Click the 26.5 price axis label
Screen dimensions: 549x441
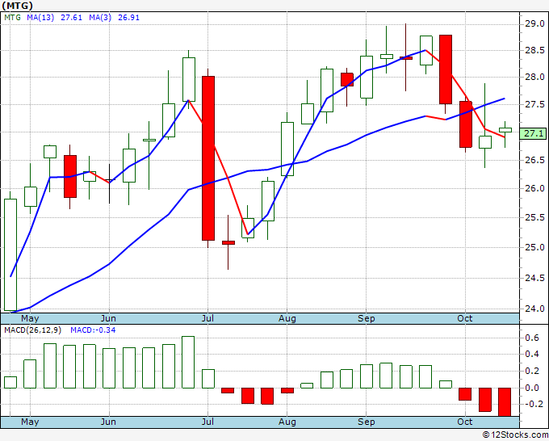534,160
